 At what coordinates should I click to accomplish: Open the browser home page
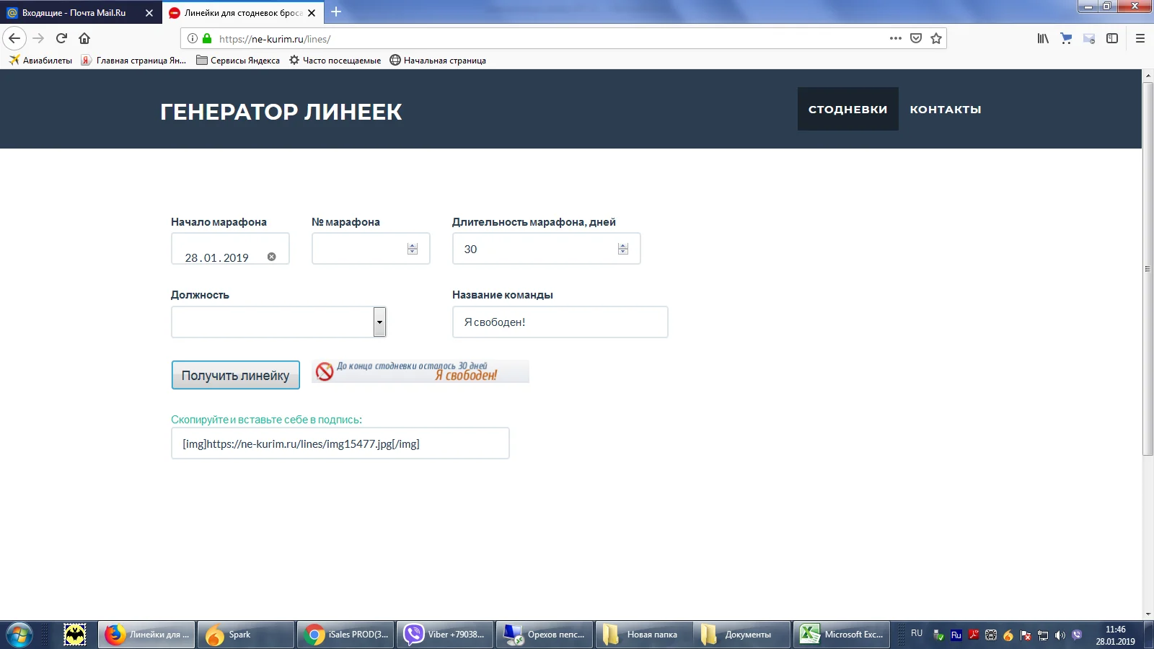point(84,38)
